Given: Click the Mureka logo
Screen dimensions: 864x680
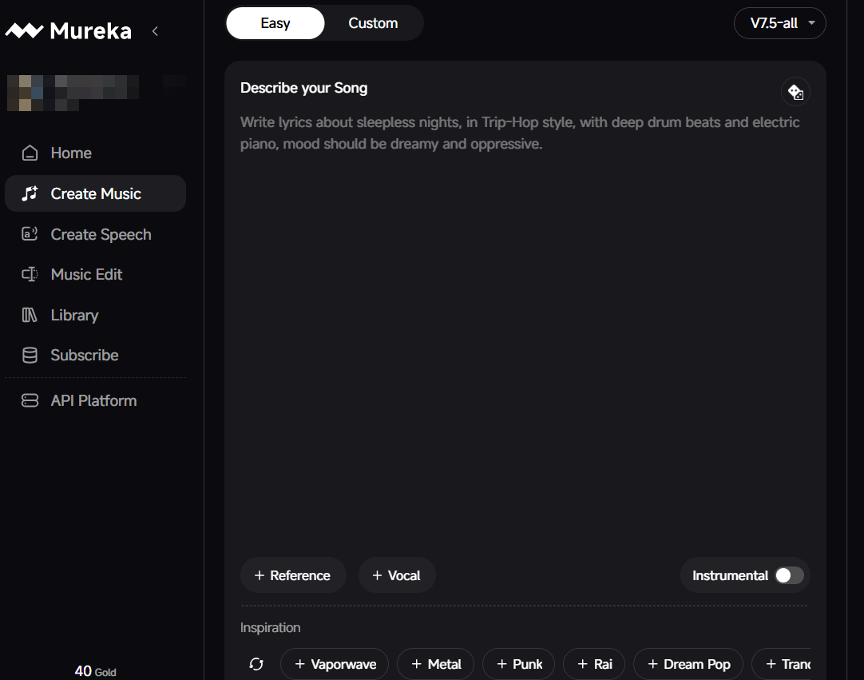Looking at the screenshot, I should (x=69, y=31).
